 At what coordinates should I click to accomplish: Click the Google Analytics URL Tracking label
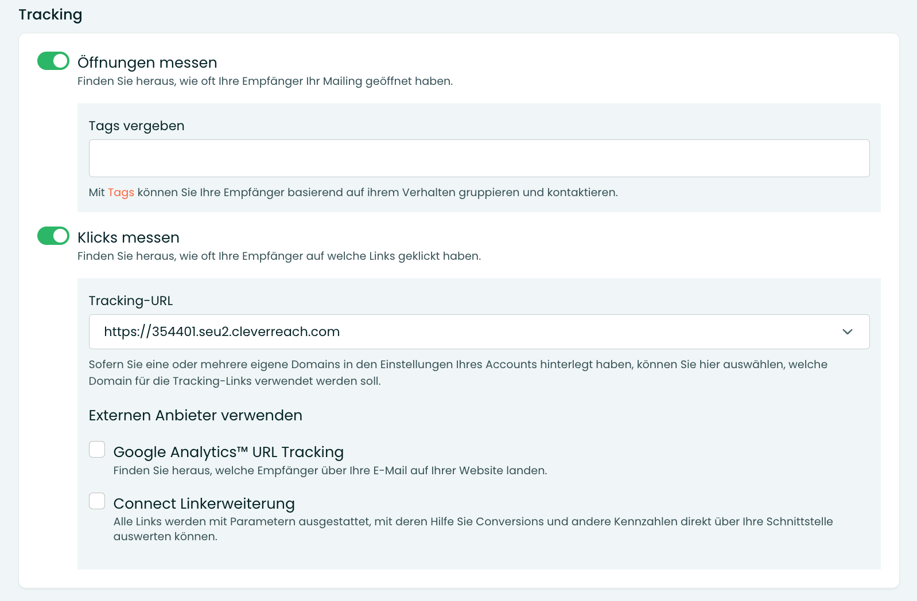(228, 452)
